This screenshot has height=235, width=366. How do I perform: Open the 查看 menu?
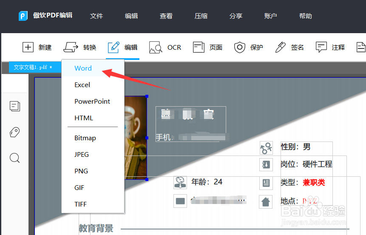166,16
